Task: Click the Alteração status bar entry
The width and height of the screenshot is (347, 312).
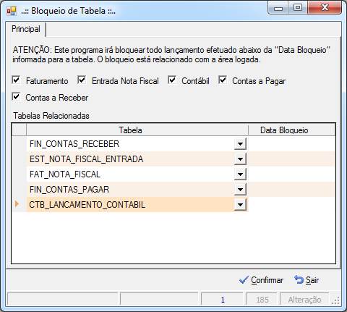Action: (x=304, y=300)
